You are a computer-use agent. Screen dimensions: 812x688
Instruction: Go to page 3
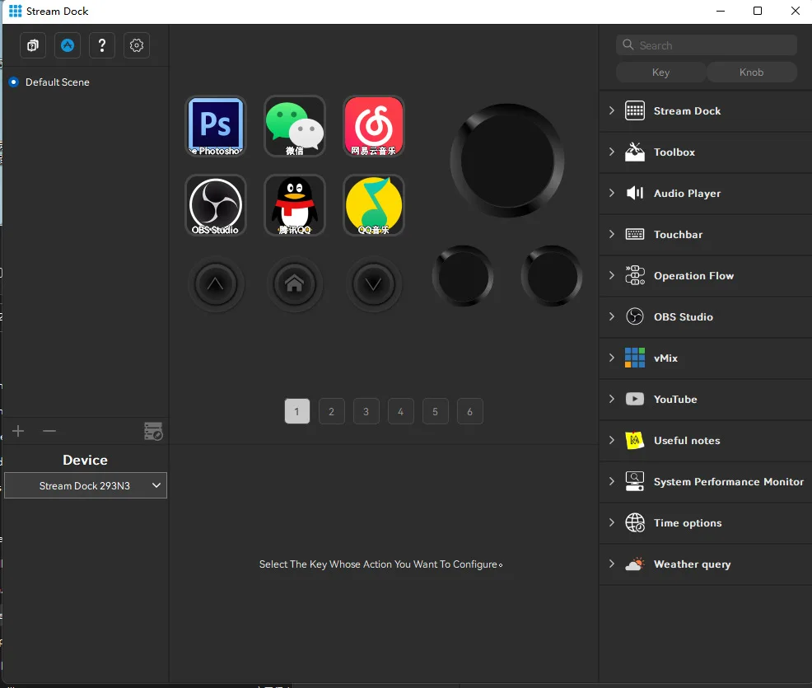click(x=366, y=411)
